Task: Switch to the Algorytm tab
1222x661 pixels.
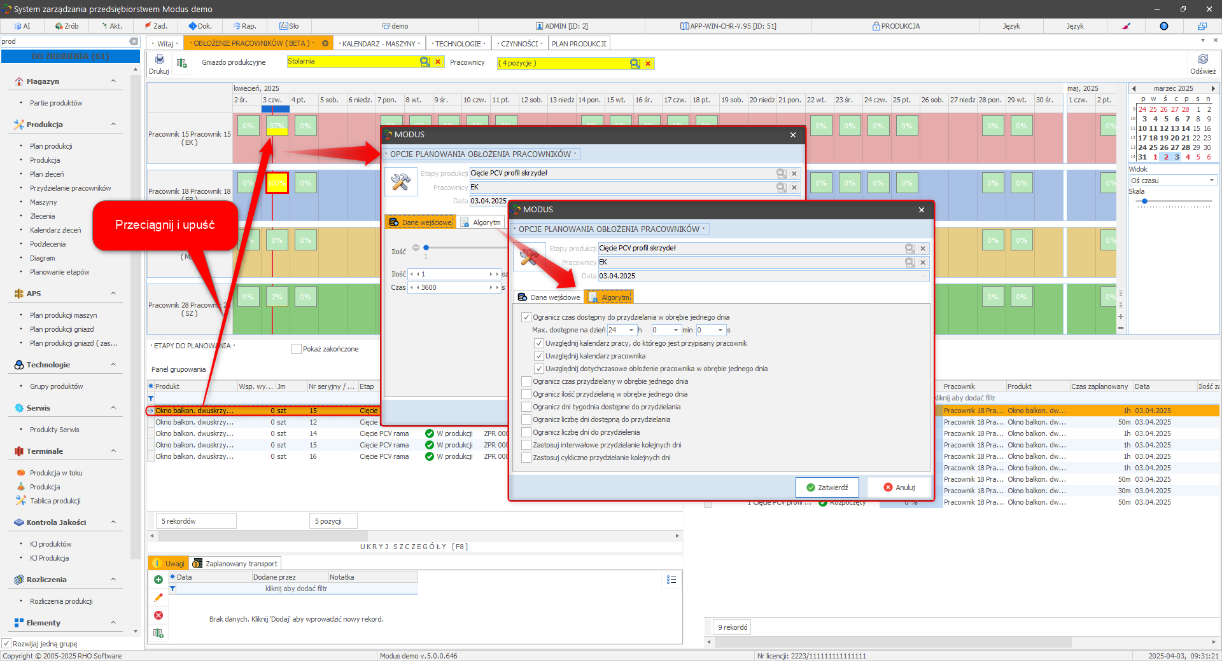Action: pyautogui.click(x=609, y=297)
